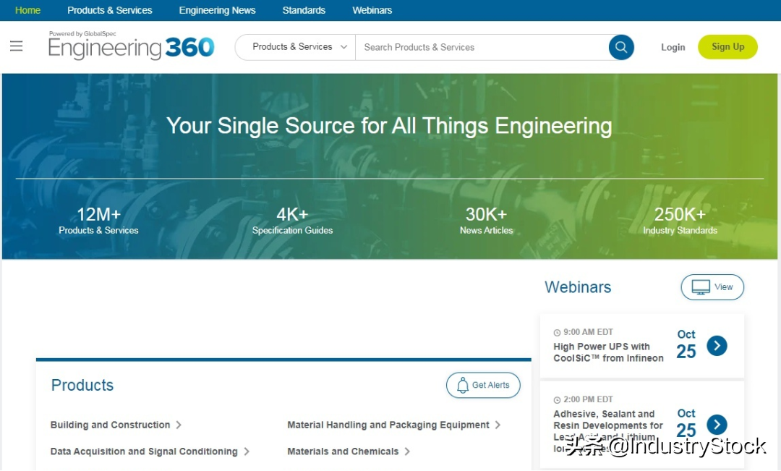781x471 pixels.
Task: Open Webinars in top navigation
Action: 372,10
